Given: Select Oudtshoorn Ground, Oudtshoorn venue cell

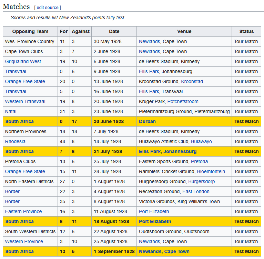Looking at the screenshot, I should click(184, 231).
